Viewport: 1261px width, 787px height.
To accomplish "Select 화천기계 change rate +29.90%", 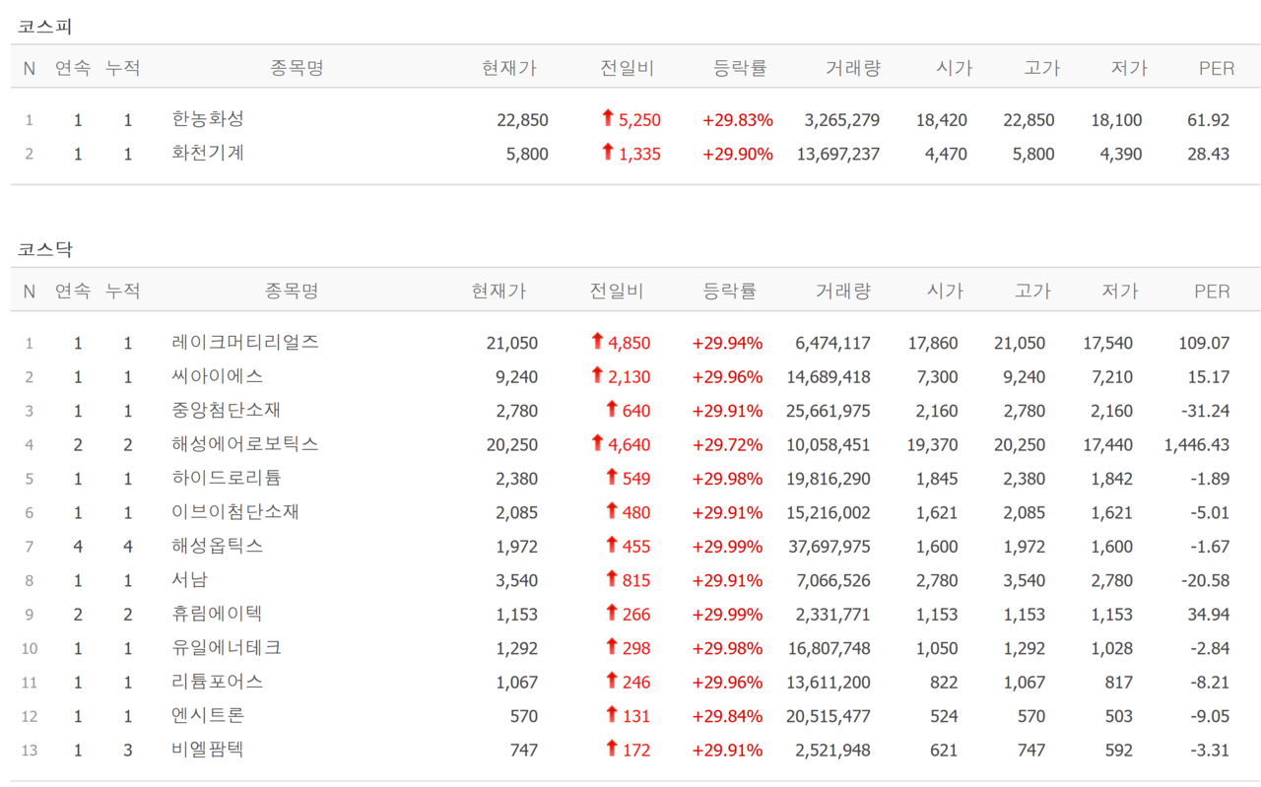I will click(x=738, y=154).
